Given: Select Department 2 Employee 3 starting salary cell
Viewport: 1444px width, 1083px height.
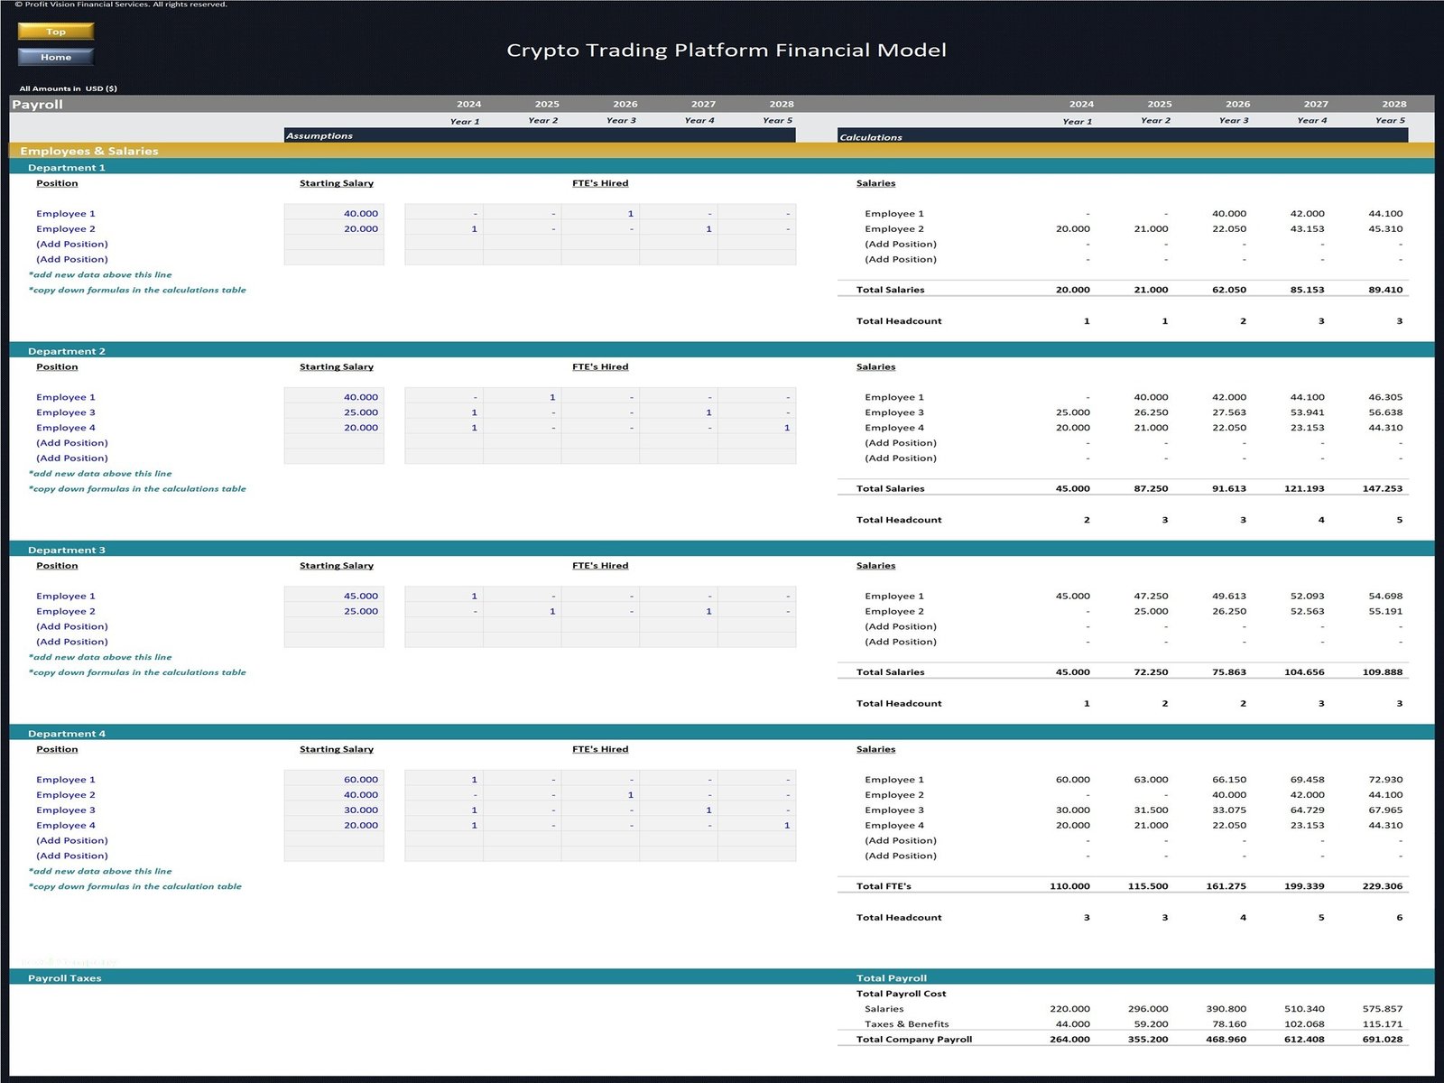Looking at the screenshot, I should [x=334, y=412].
